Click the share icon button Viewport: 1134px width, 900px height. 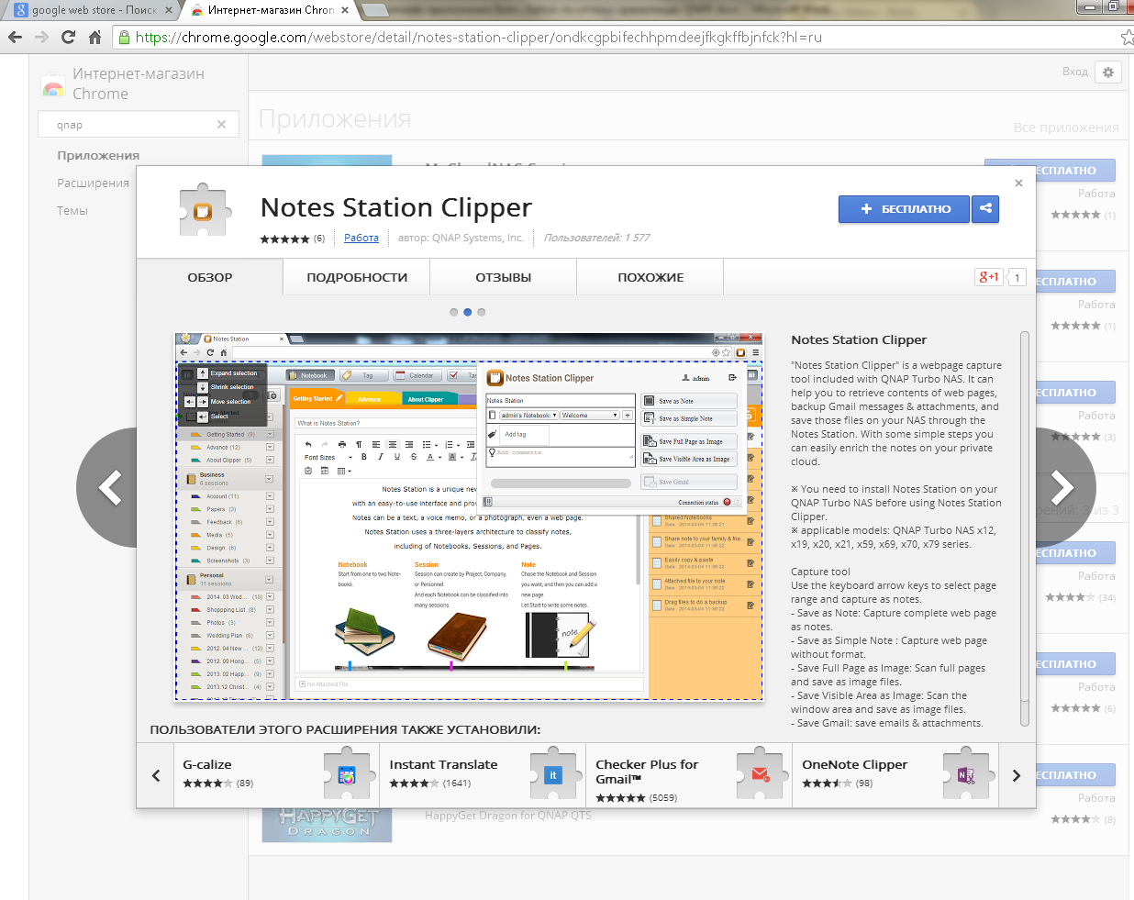(x=985, y=208)
